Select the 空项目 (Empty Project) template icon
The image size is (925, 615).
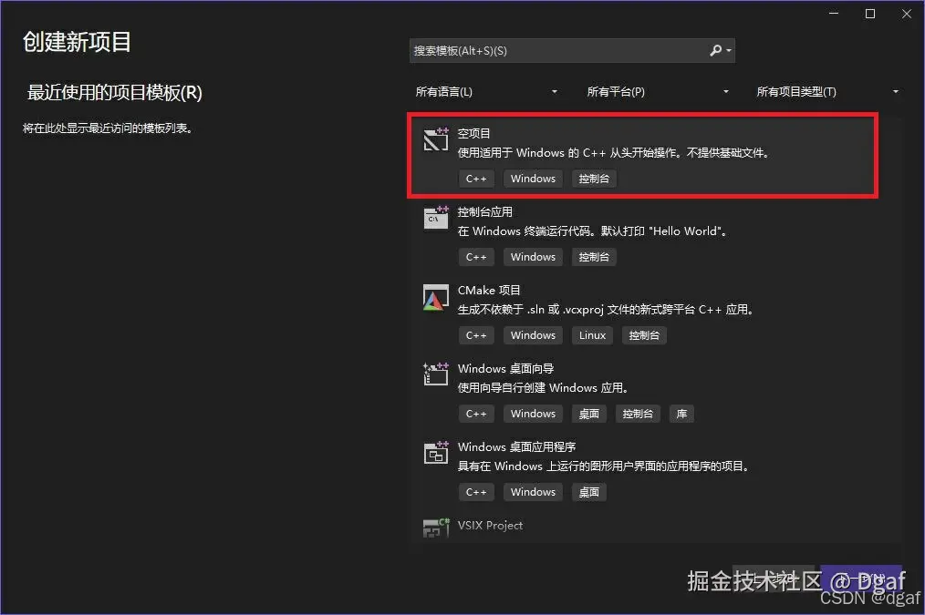(x=435, y=139)
